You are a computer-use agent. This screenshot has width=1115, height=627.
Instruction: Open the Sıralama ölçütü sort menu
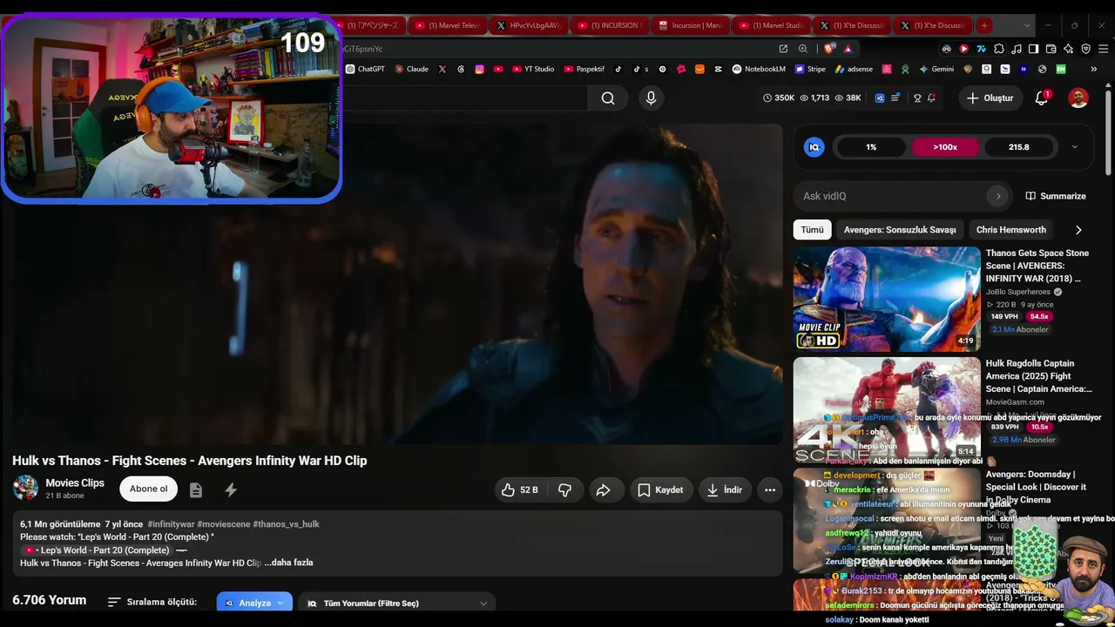[x=152, y=602]
